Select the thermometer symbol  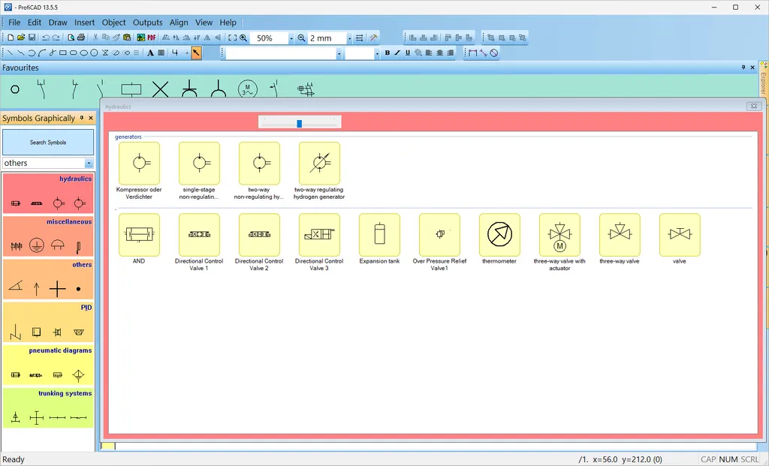tap(499, 235)
